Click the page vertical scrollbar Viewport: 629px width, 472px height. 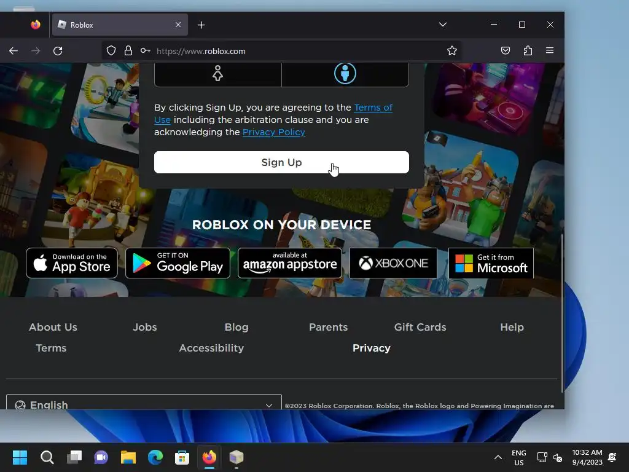562,313
